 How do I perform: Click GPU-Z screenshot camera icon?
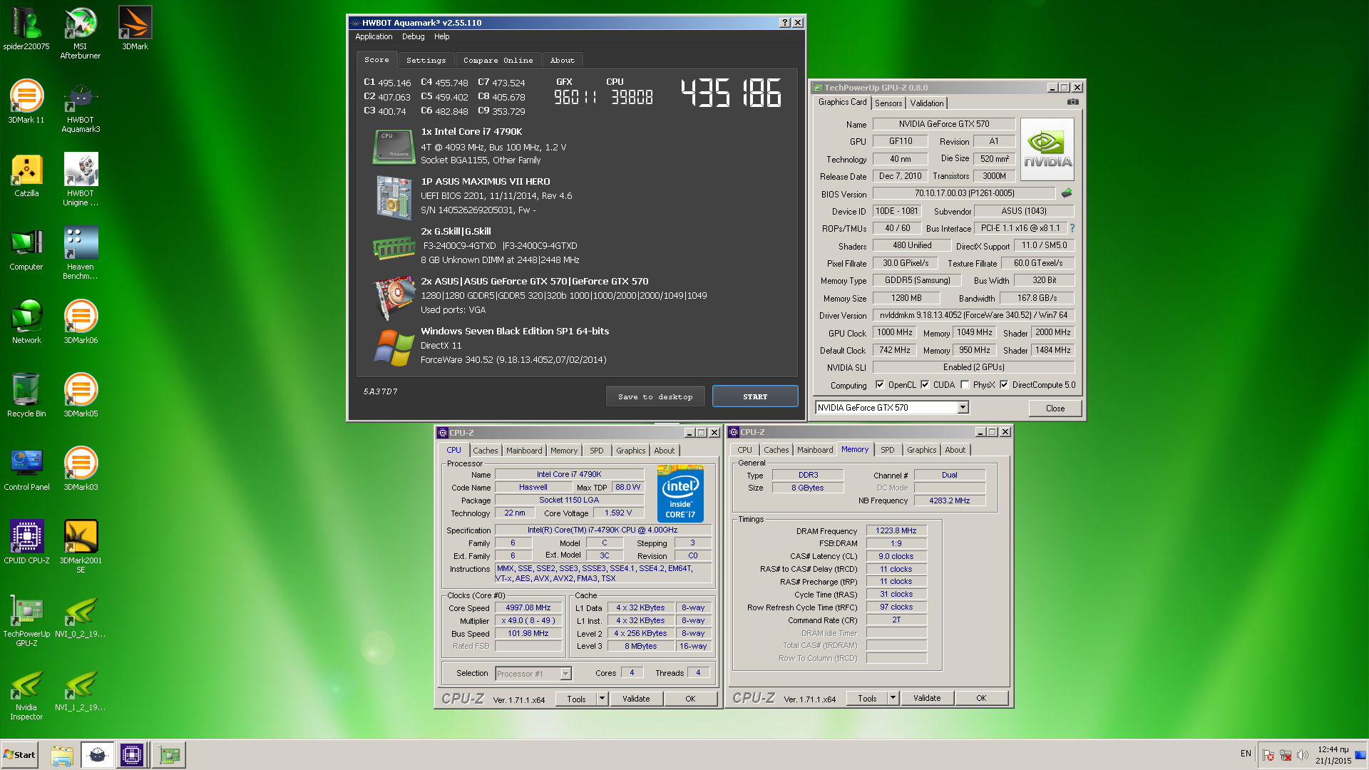point(1073,103)
